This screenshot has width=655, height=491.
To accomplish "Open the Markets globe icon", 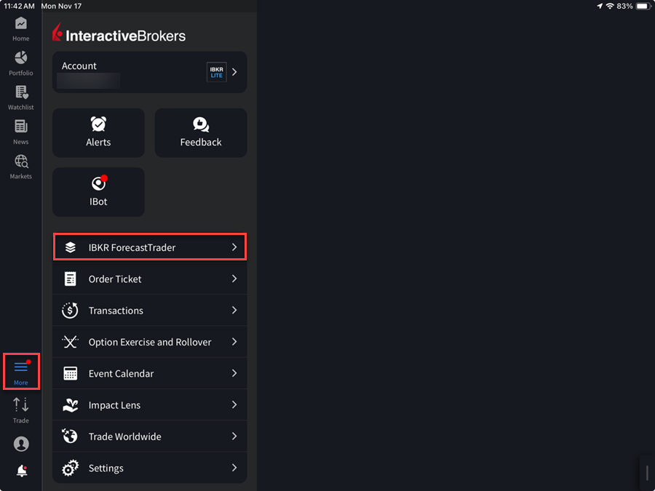I will coord(21,161).
